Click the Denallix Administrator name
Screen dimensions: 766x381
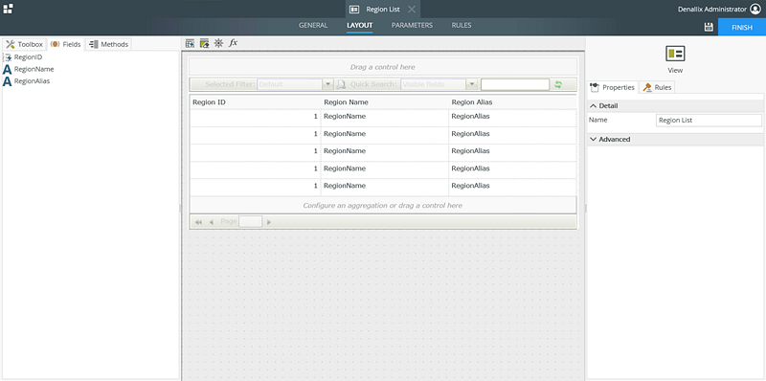(x=712, y=10)
